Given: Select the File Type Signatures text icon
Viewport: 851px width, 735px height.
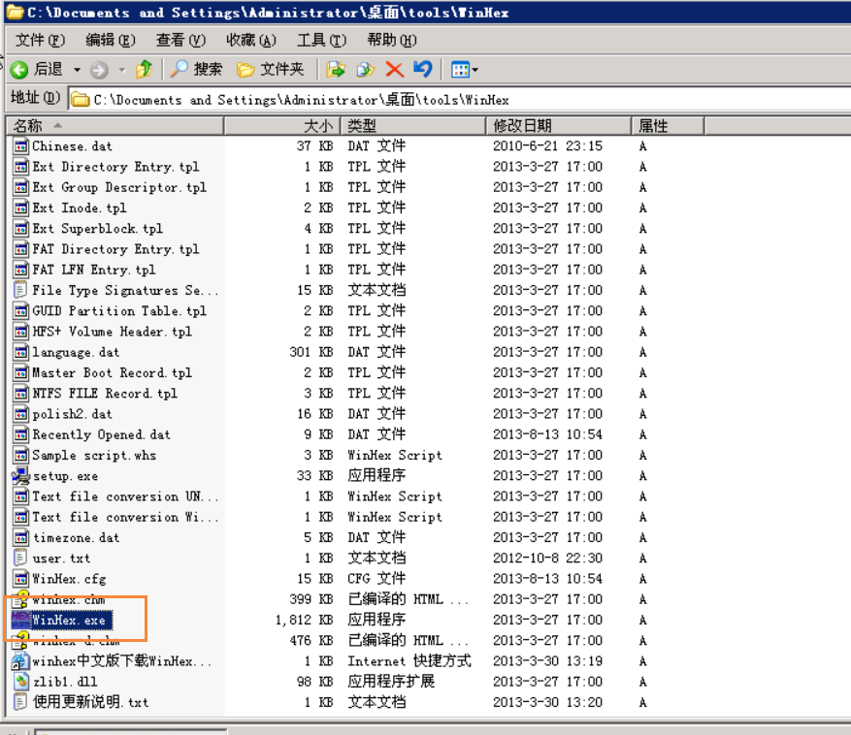Looking at the screenshot, I should [20, 290].
